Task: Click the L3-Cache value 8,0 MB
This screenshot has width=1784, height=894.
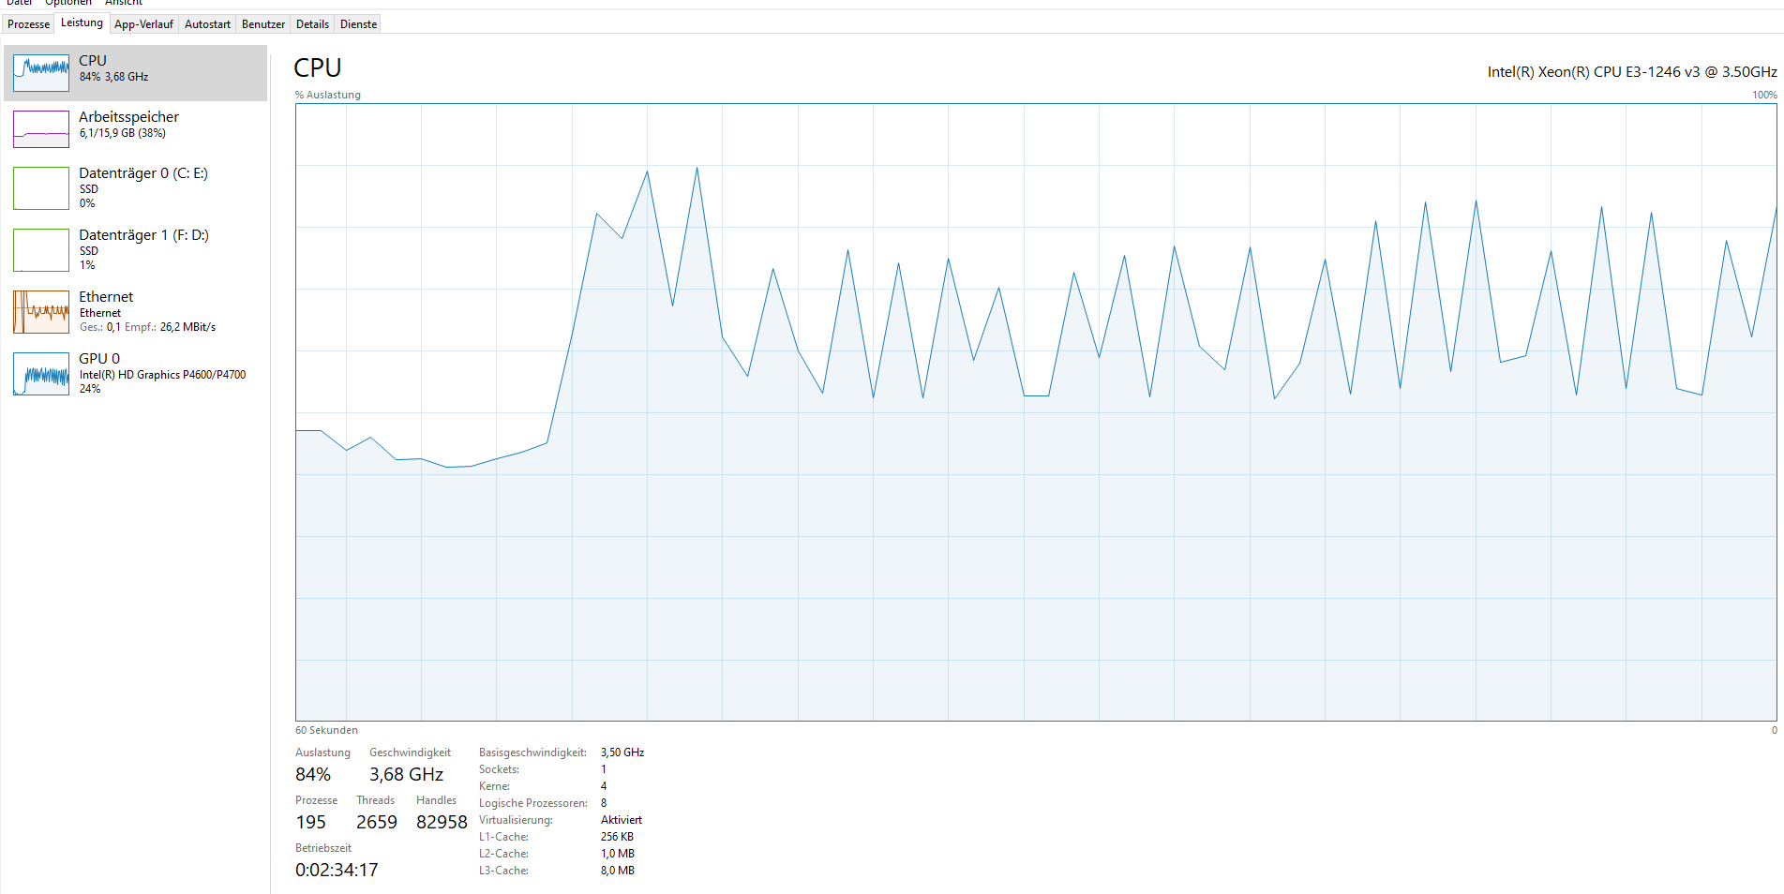Action: (x=618, y=871)
